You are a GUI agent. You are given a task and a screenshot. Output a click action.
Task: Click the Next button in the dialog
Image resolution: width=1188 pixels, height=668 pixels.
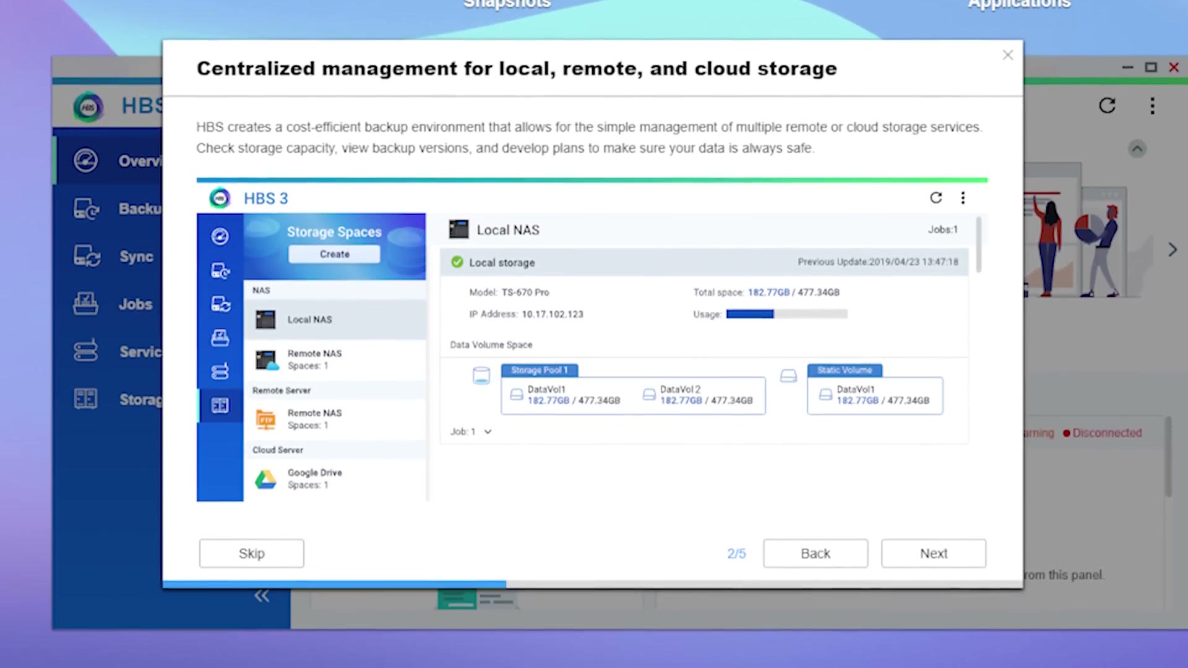(x=933, y=553)
